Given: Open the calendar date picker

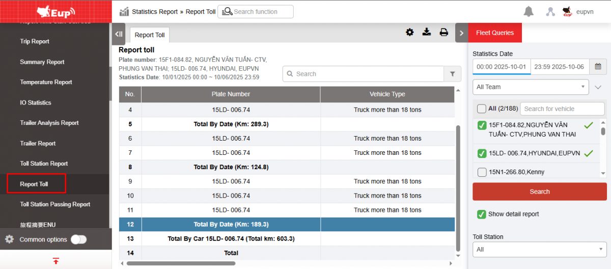Looking at the screenshot, I should pos(598,67).
